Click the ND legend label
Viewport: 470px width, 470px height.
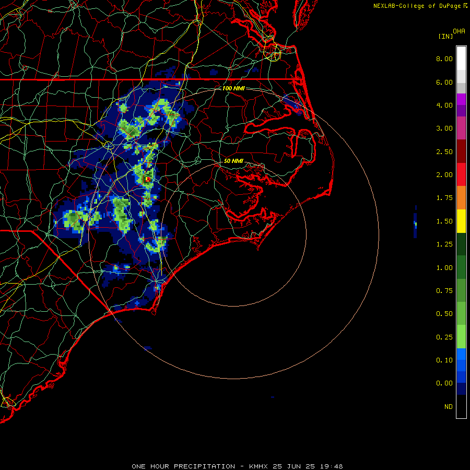coord(449,407)
